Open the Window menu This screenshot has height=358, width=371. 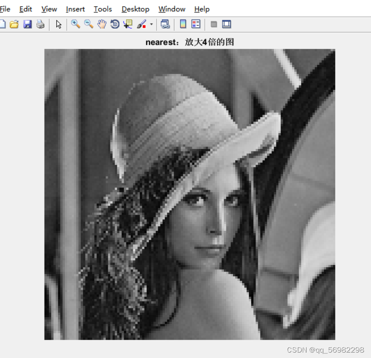pos(172,9)
